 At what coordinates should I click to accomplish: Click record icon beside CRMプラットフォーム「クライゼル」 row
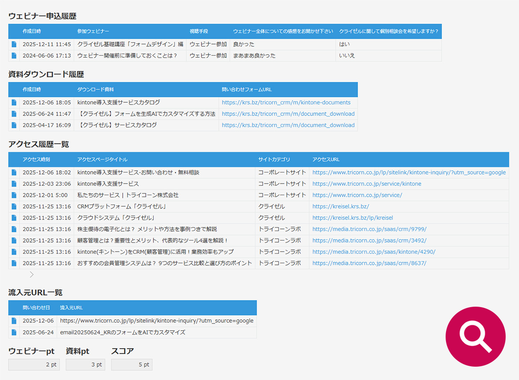click(x=14, y=206)
